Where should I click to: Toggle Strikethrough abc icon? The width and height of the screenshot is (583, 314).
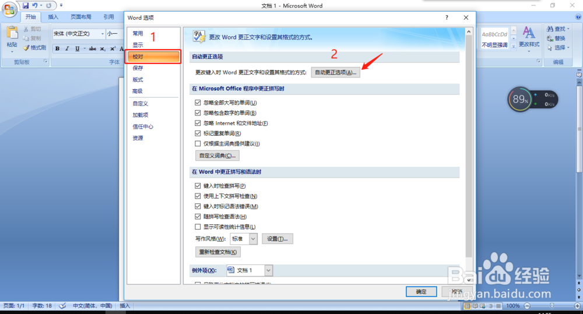93,49
